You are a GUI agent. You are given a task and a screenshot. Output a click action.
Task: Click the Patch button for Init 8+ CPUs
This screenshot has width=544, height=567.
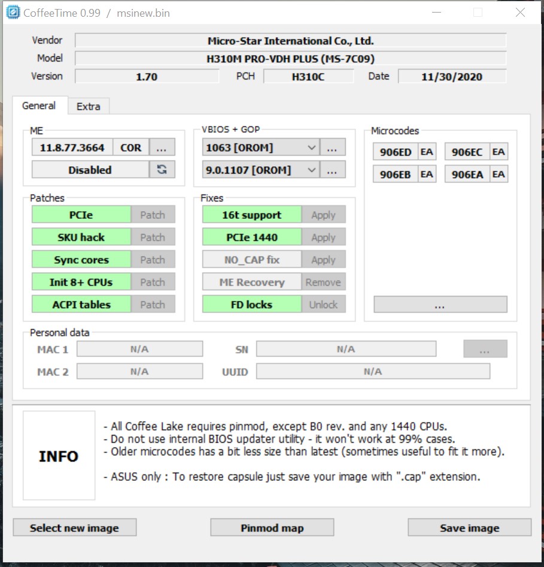[x=153, y=282]
